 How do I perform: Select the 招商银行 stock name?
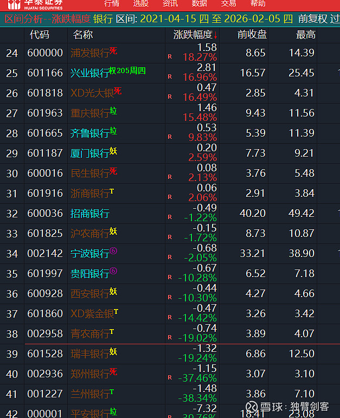90,214
